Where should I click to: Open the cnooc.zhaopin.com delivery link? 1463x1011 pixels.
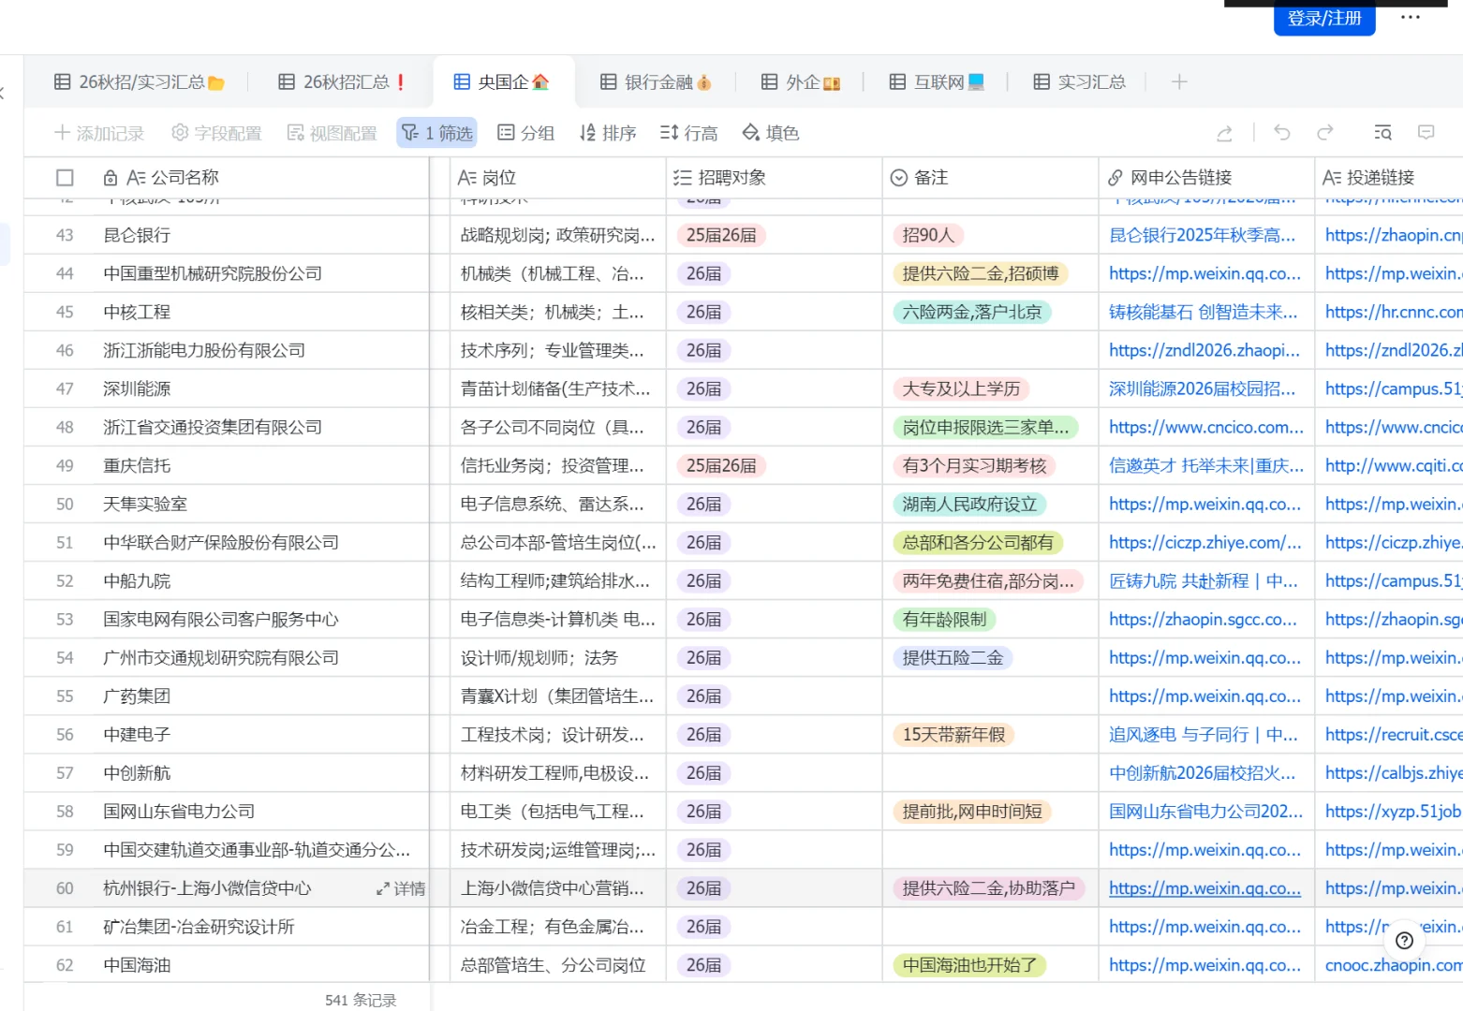tap(1394, 965)
